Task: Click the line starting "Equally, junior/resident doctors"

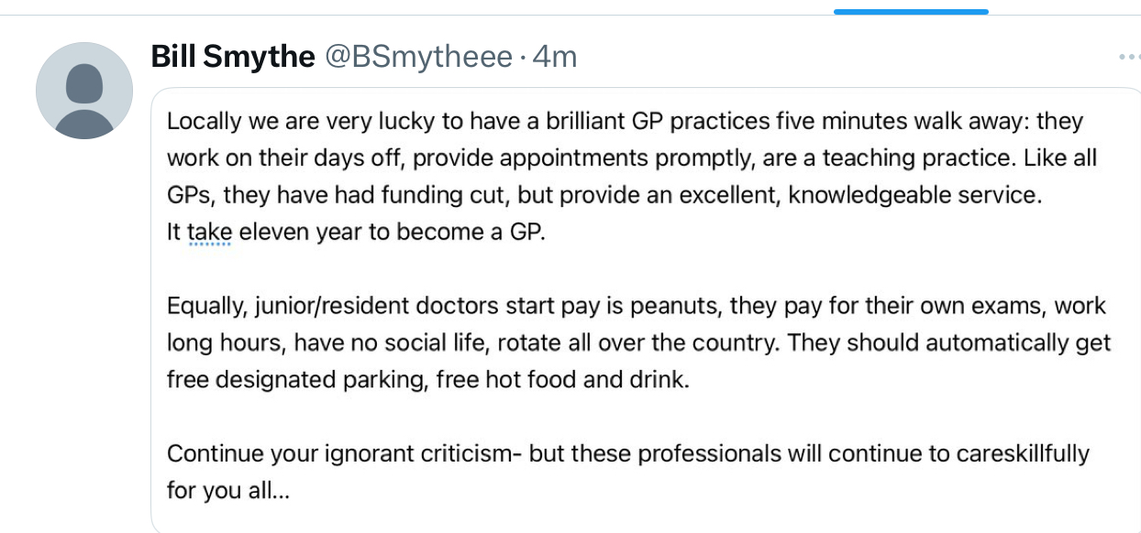Action: (x=636, y=306)
